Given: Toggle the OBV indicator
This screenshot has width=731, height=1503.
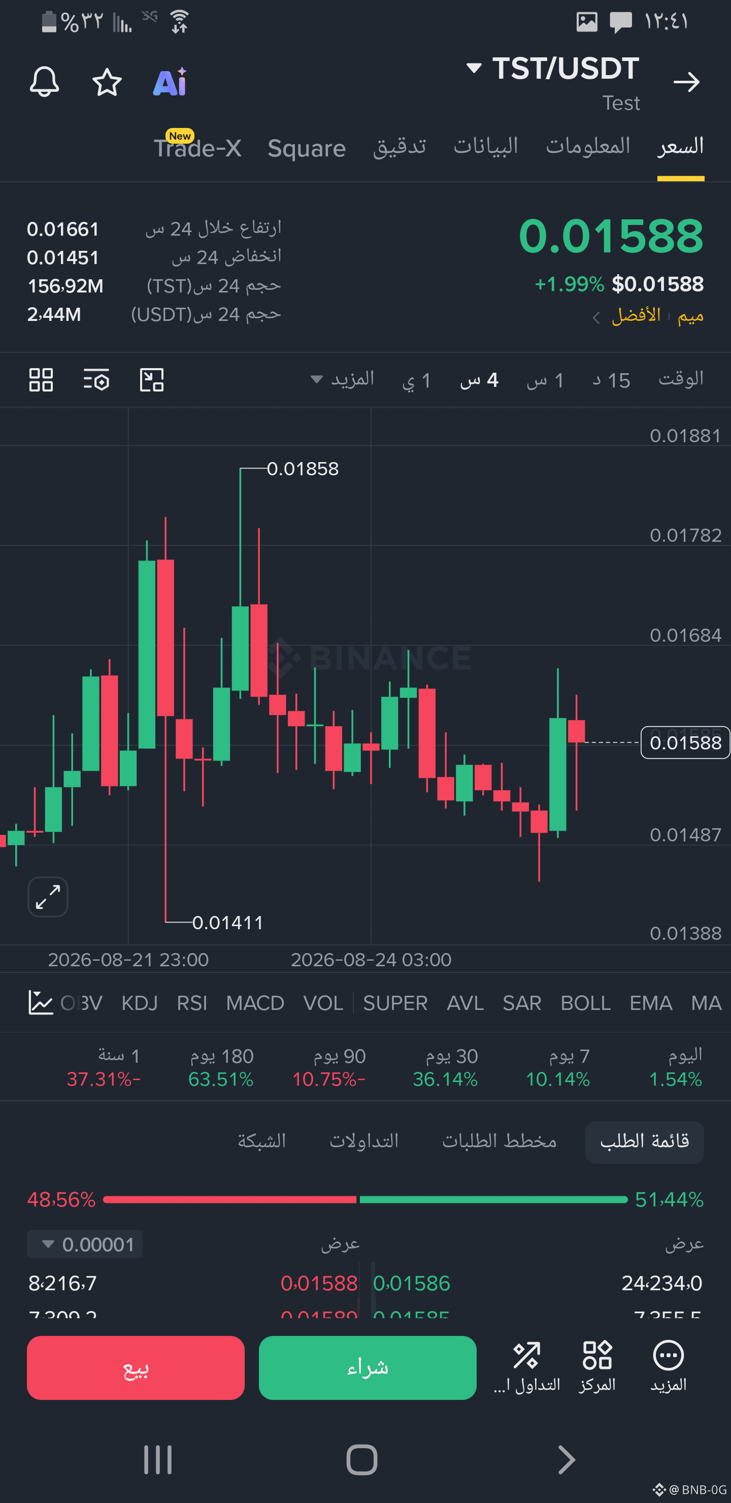Looking at the screenshot, I should coord(82,1003).
